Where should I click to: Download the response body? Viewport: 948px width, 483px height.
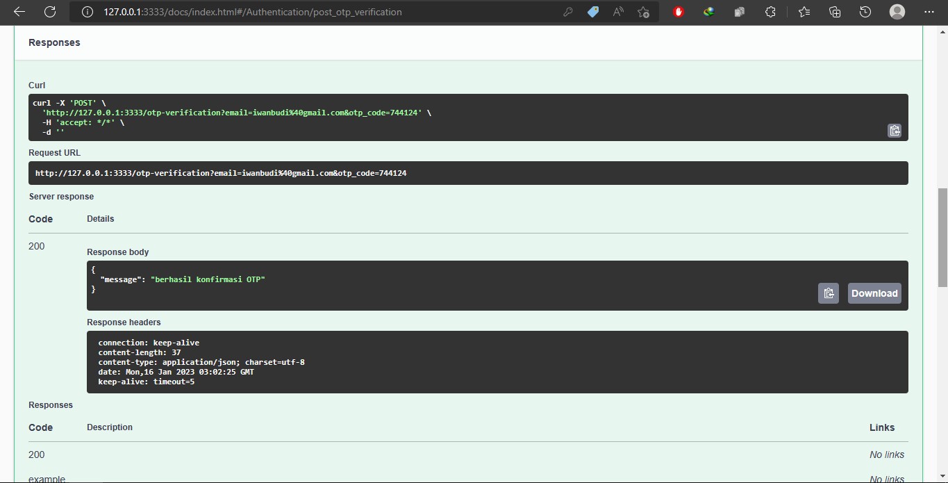874,293
